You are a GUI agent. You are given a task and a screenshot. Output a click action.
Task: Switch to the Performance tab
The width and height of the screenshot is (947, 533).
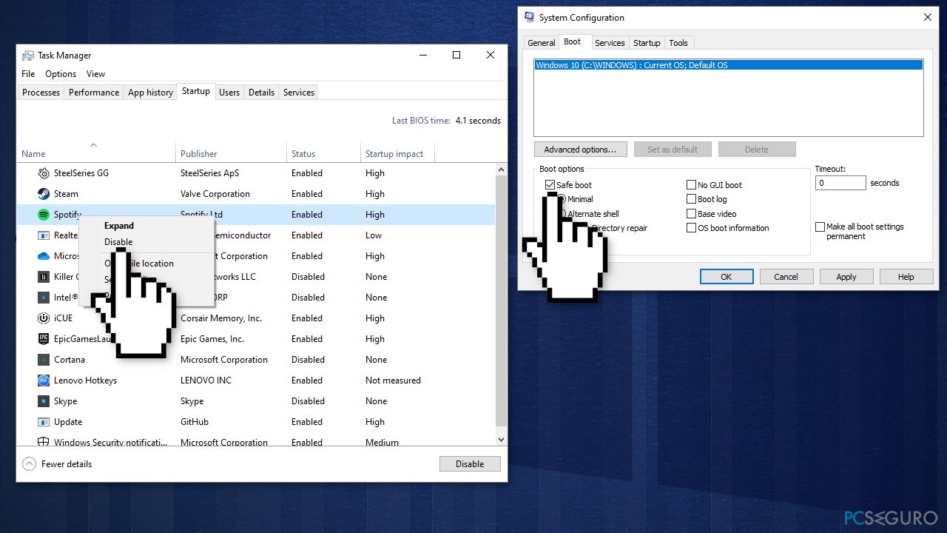coord(94,93)
